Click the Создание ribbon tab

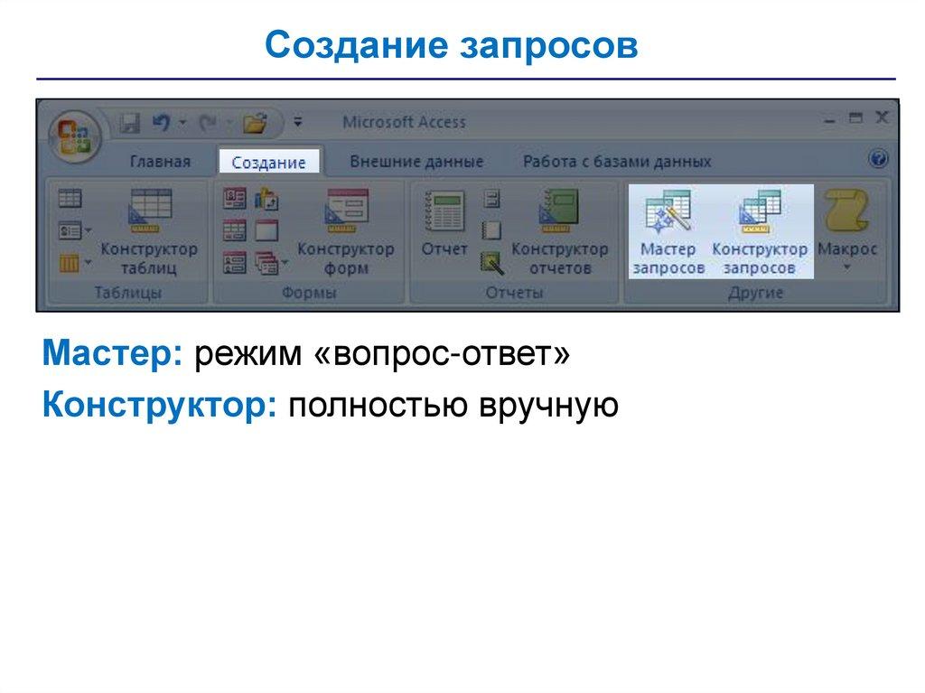pyautogui.click(x=268, y=162)
